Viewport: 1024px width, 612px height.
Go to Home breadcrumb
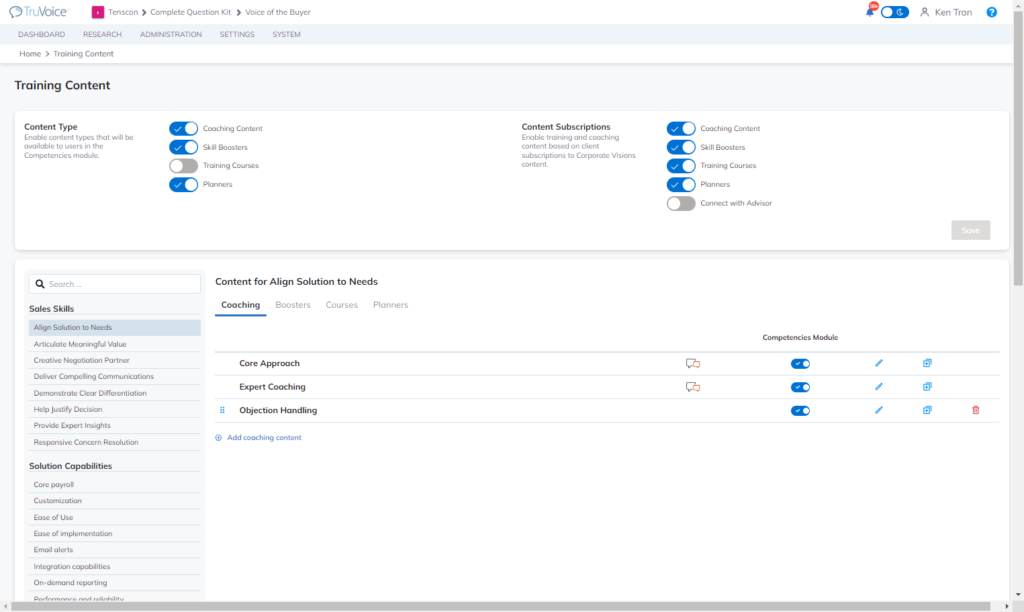coord(30,54)
